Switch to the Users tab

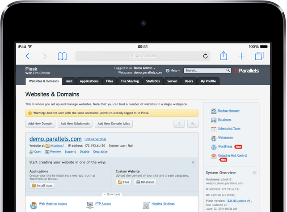[189, 81]
